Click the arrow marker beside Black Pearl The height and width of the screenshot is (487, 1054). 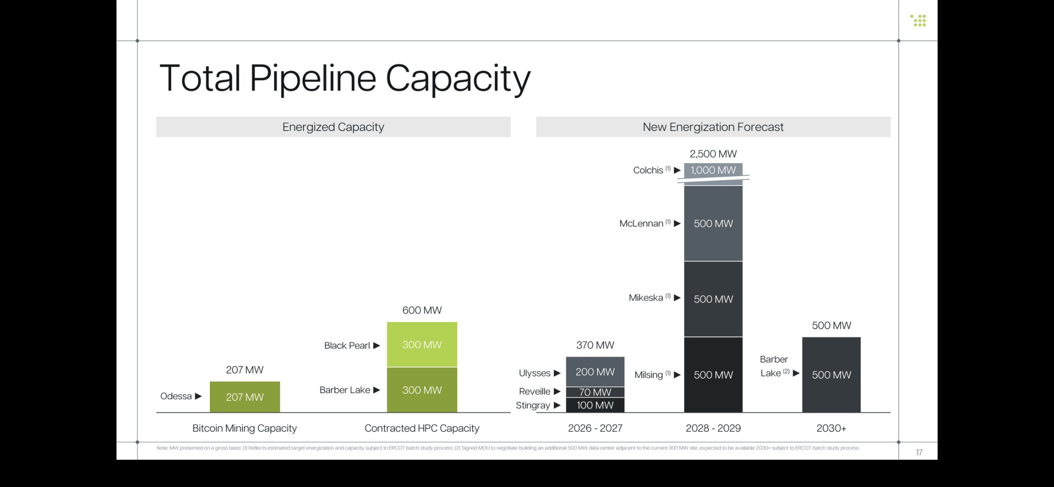[x=376, y=345]
